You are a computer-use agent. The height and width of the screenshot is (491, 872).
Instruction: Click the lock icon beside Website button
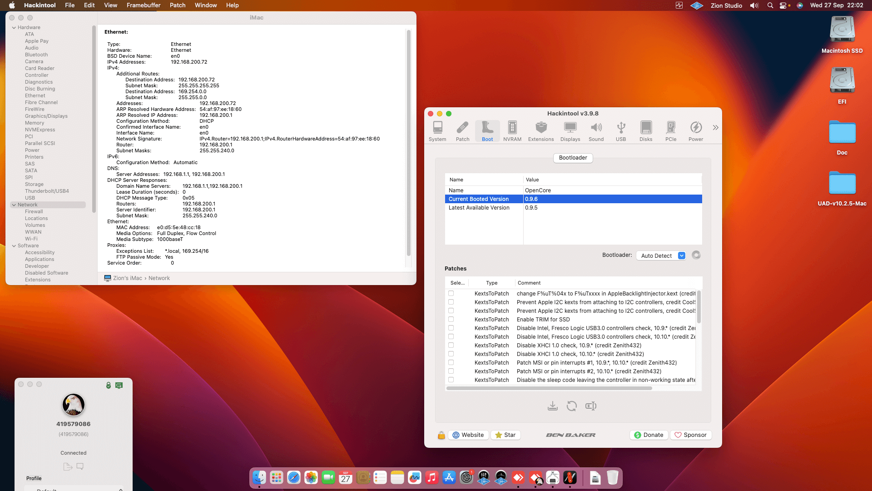[441, 435]
